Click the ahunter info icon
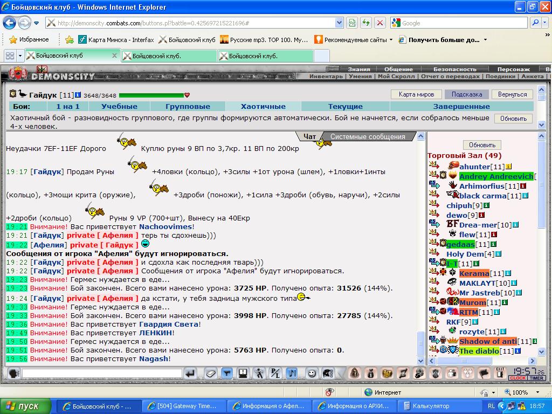 tap(508, 167)
